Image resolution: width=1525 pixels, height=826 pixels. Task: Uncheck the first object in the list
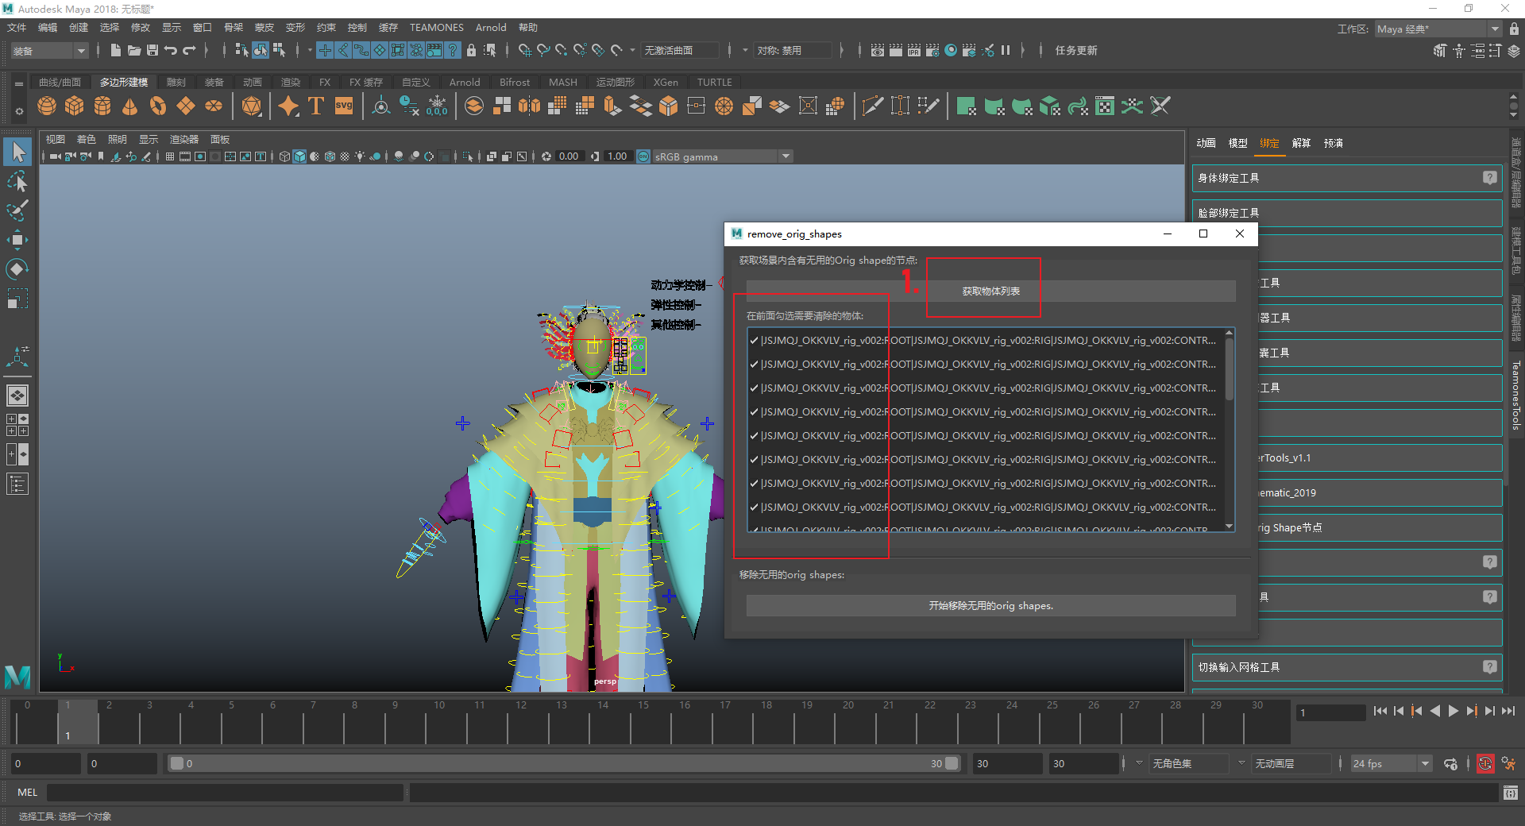pyautogui.click(x=754, y=341)
